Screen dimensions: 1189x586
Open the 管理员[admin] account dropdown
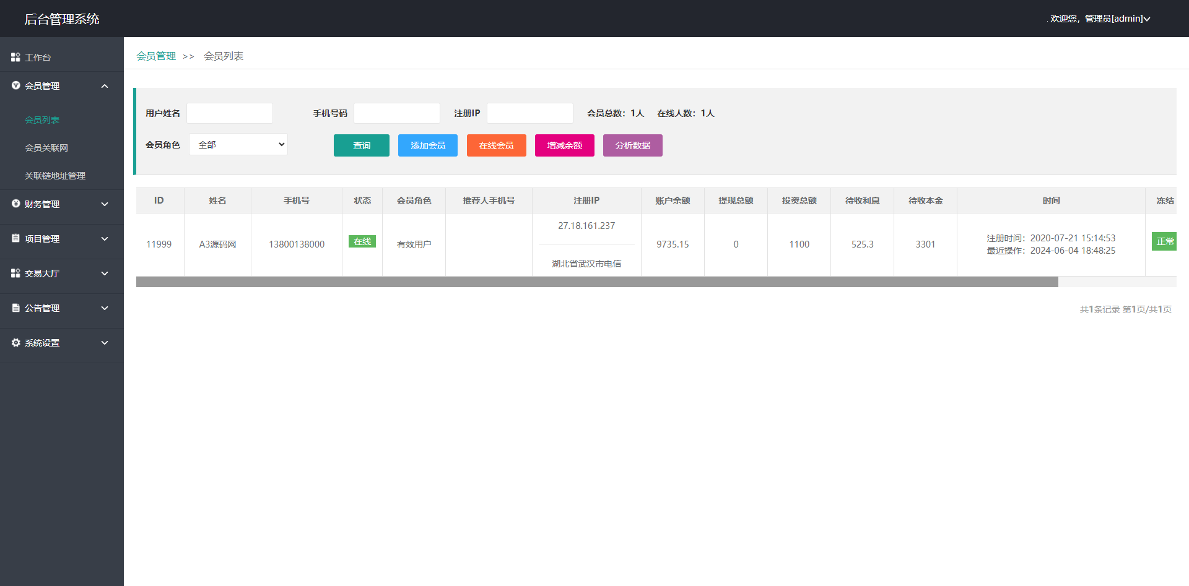1100,19
